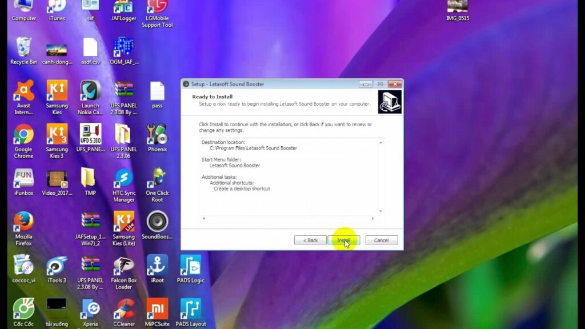The height and width of the screenshot is (329, 585).
Task: Launch the iRoot shortcut
Action: tap(157, 269)
